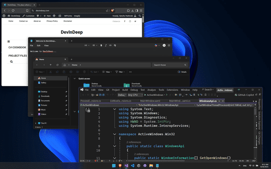The image size is (271, 169).
Task: Click the Visual Studio Search box
Action: click(208, 90)
